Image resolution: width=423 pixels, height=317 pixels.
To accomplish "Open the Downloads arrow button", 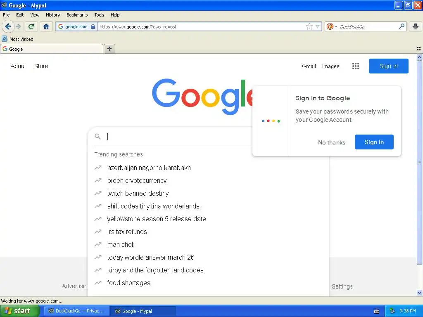I will tap(416, 26).
